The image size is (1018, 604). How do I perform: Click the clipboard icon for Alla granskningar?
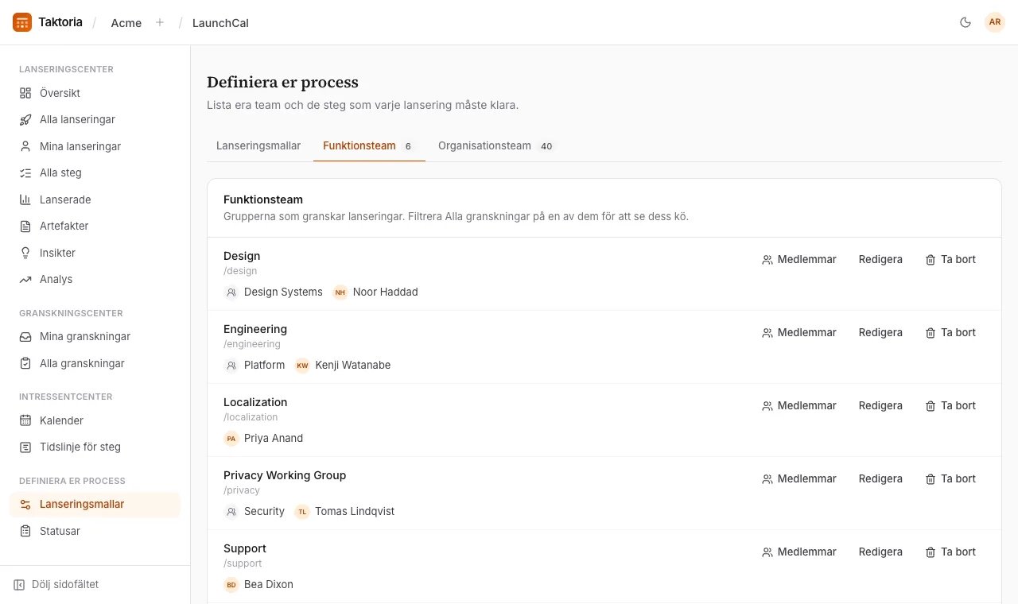25,363
